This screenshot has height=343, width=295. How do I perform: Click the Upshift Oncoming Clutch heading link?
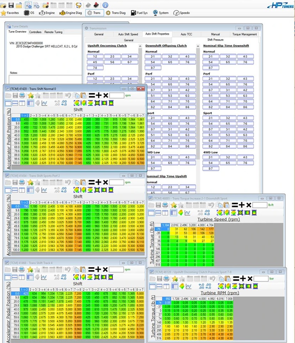107,46
